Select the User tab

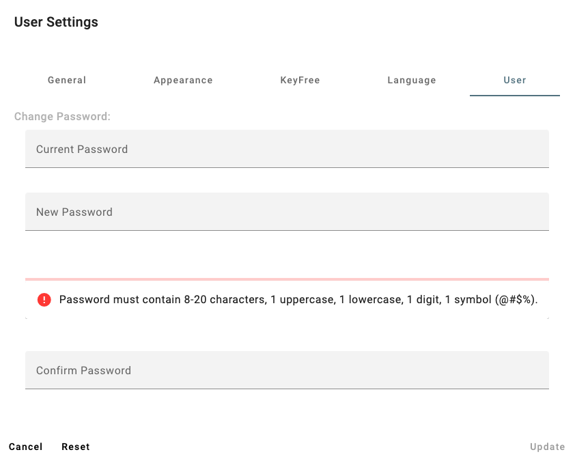[x=514, y=80]
